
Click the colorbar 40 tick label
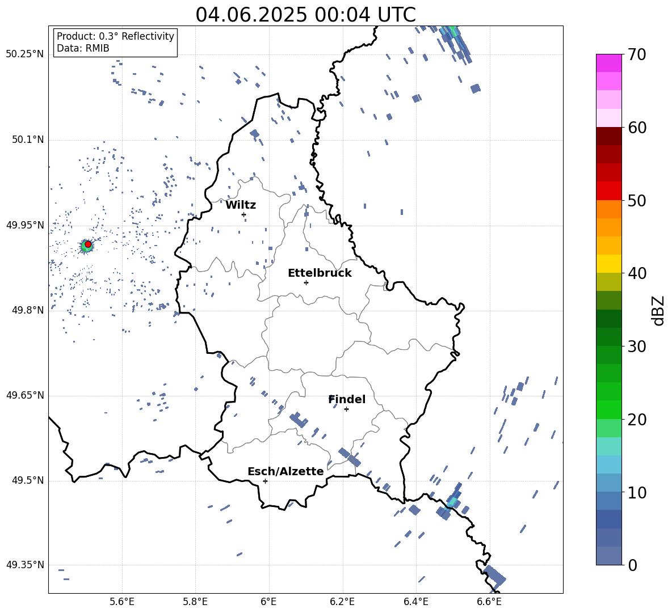pos(637,273)
